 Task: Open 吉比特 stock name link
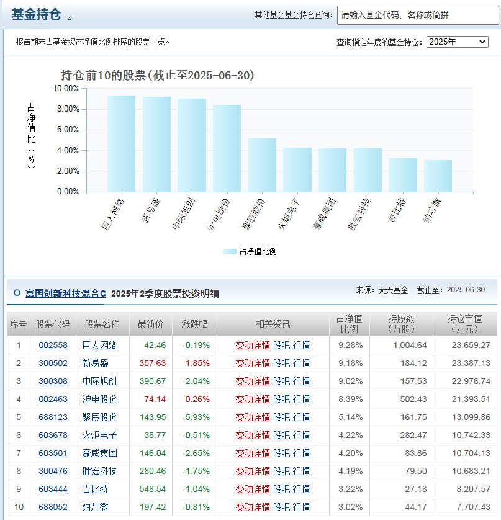pyautogui.click(x=95, y=489)
